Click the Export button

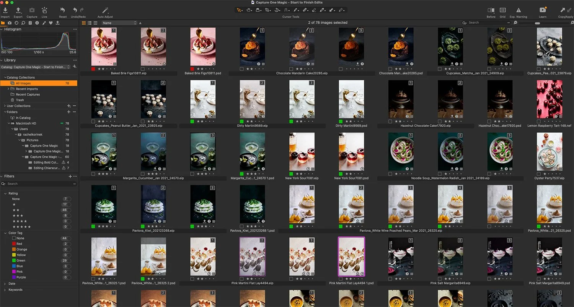(18, 12)
